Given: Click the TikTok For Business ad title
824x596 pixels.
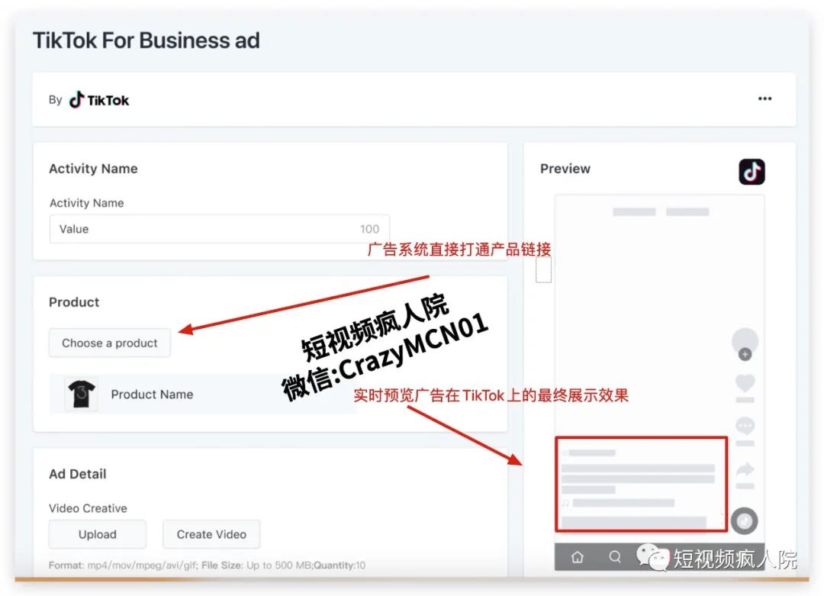Looking at the screenshot, I should pos(146,40).
